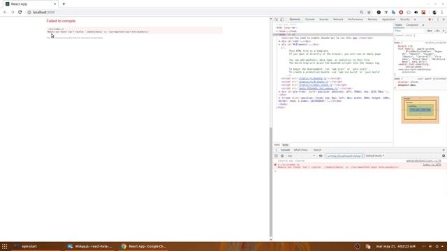Go forward in browser history
Image resolution: width=447 pixels, height=251 pixels.
tap(13, 13)
